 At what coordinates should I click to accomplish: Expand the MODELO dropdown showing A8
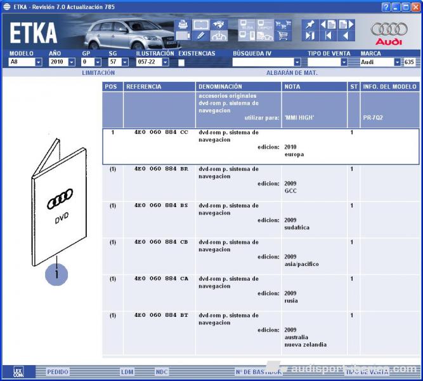coord(39,62)
